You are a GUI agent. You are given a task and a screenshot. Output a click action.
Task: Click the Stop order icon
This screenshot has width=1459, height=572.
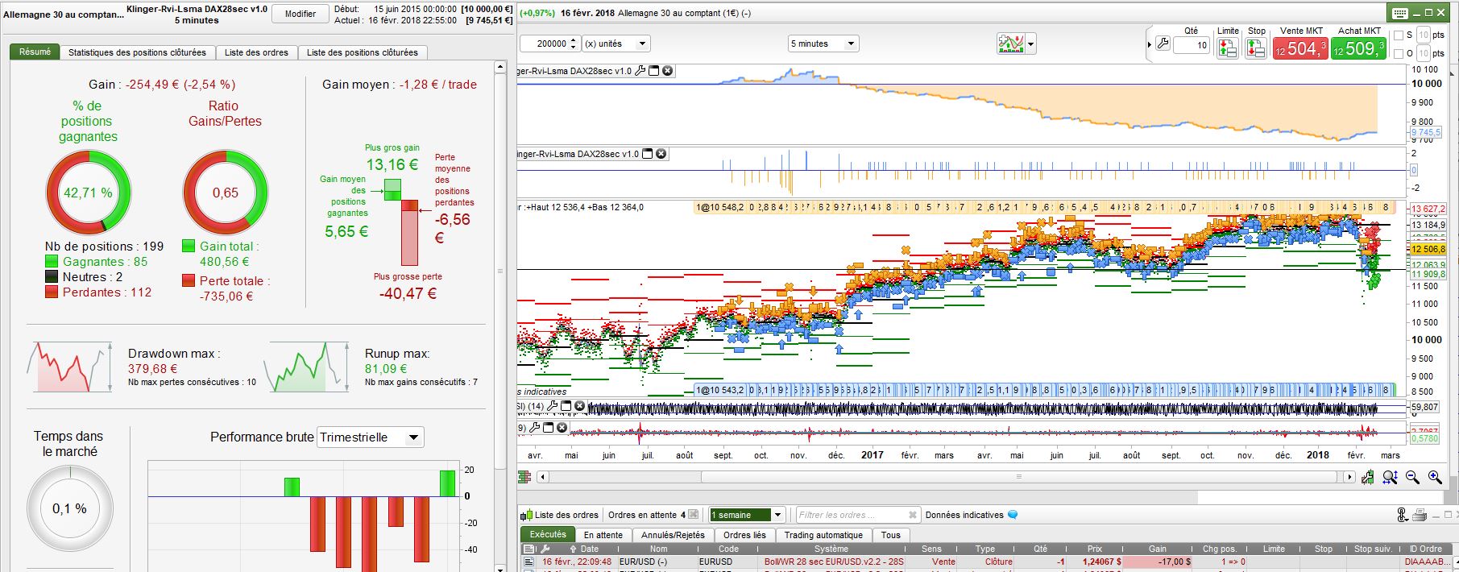[x=1255, y=48]
